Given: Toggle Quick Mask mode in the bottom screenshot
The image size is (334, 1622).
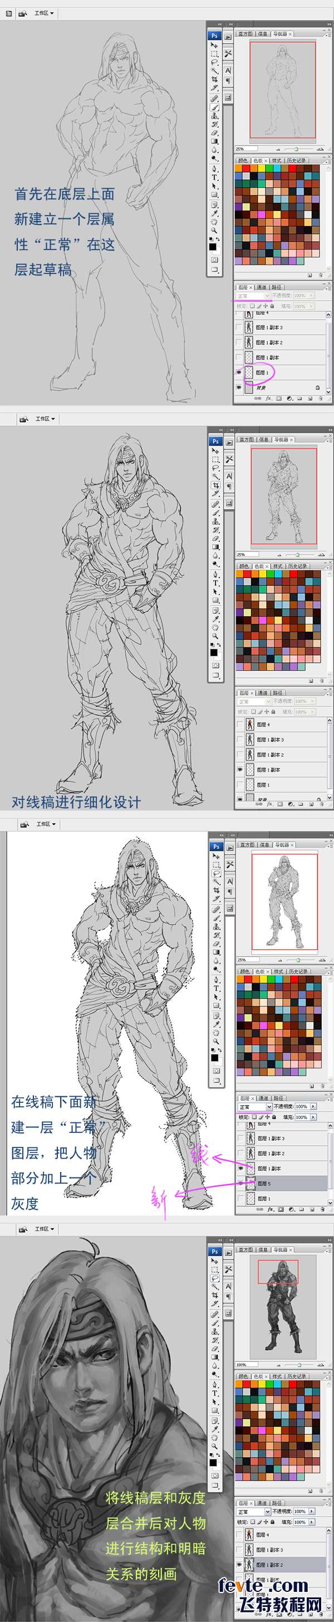Looking at the screenshot, I should pyautogui.click(x=216, y=1477).
